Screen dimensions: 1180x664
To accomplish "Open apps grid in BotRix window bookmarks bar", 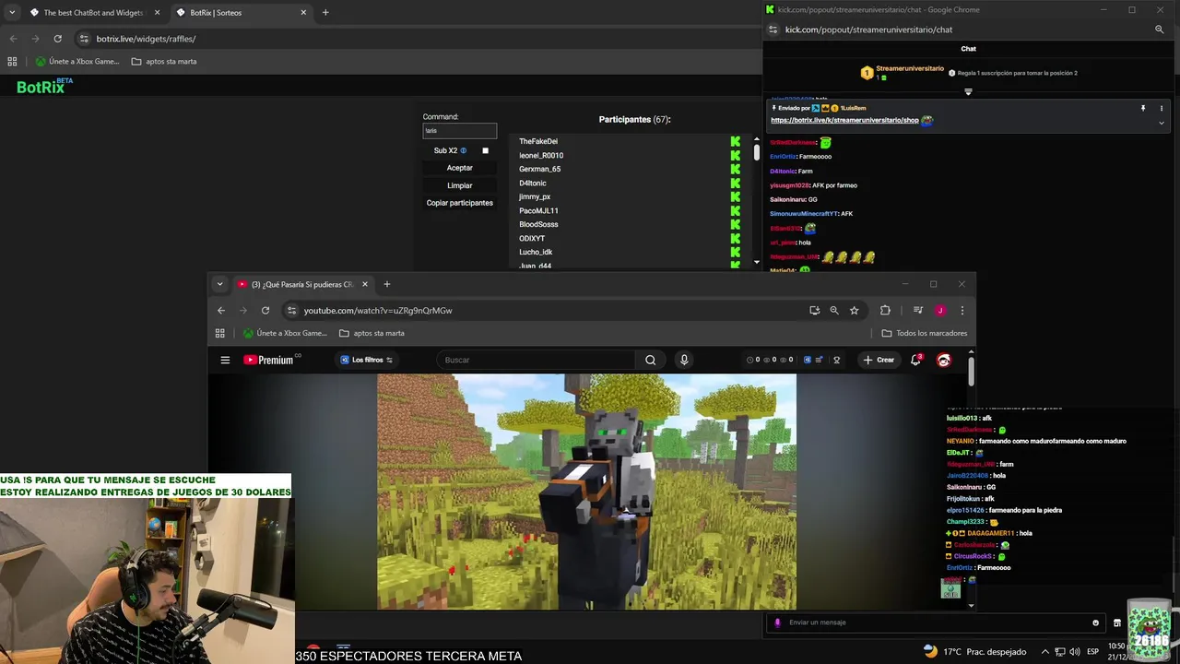I will (x=12, y=62).
